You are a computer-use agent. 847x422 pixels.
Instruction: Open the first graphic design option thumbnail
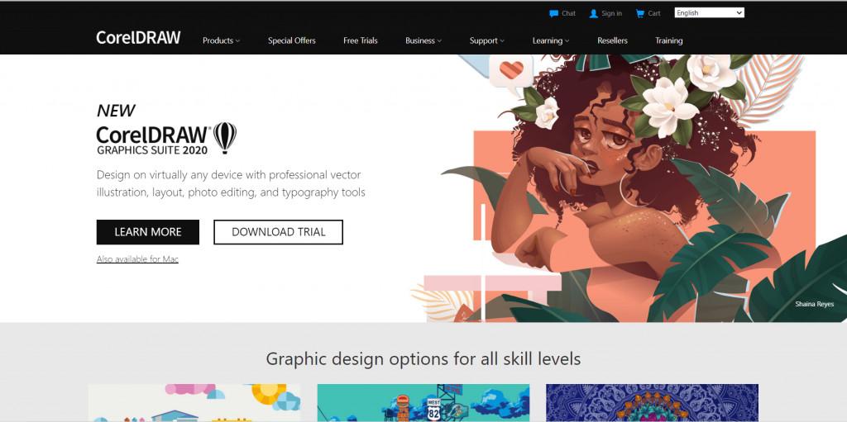click(x=194, y=402)
